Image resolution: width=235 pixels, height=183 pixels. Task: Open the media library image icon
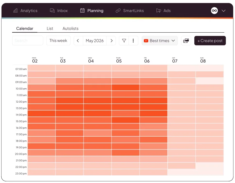point(186,41)
